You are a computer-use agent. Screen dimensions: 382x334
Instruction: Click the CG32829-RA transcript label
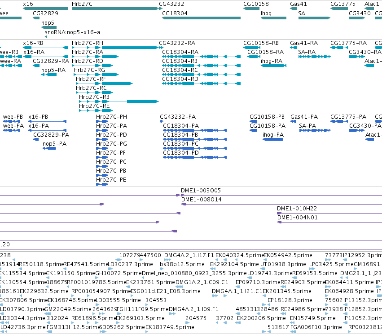(x=51, y=61)
